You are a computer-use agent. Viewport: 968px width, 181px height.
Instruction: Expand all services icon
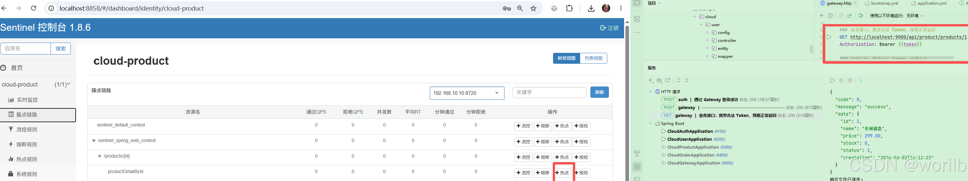click(679, 80)
